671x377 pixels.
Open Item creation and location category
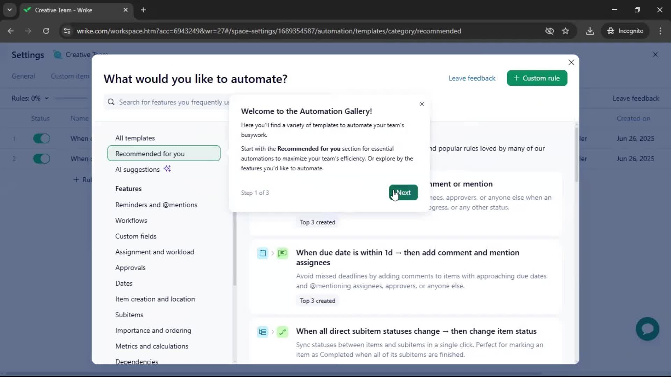(x=155, y=299)
